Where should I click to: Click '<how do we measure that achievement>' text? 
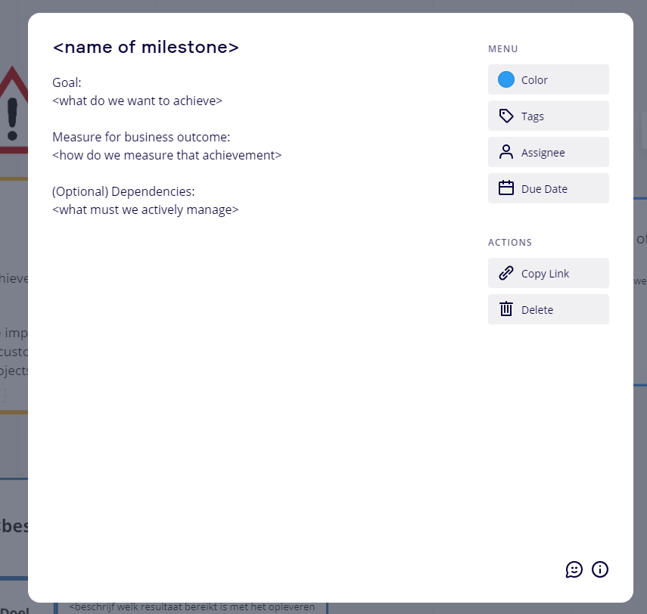click(166, 155)
